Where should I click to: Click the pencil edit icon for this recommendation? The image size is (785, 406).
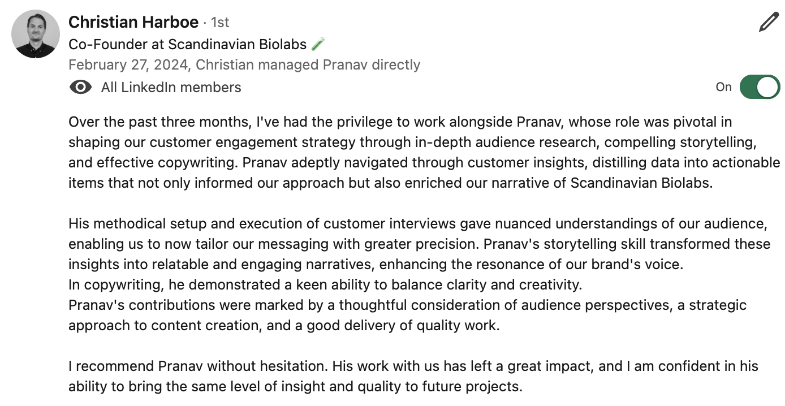pos(769,22)
